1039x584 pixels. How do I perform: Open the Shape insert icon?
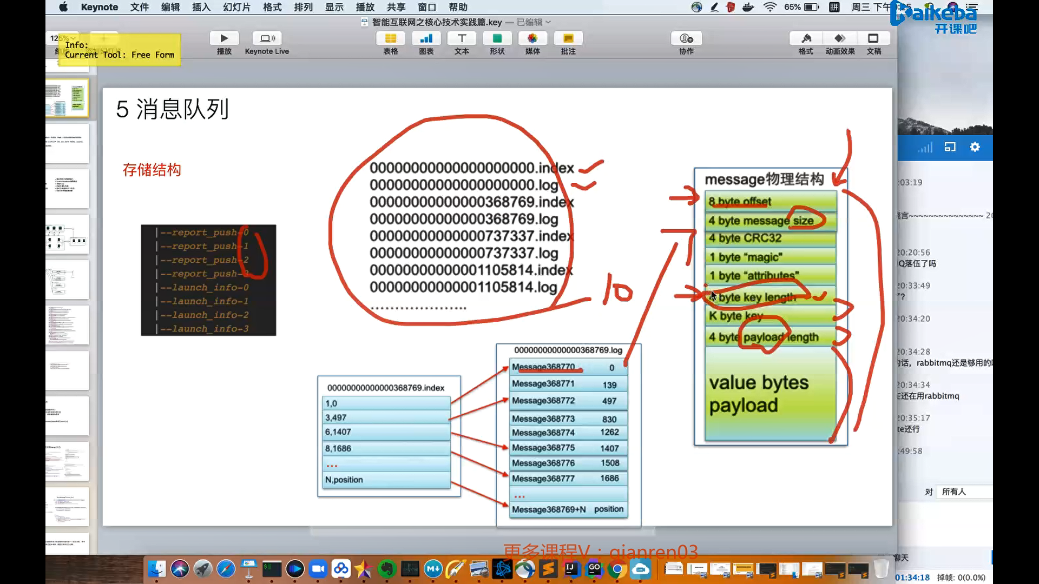click(x=497, y=38)
